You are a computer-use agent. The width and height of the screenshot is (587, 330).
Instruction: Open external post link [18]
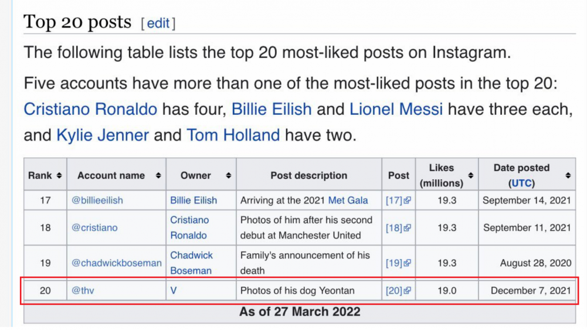point(398,228)
